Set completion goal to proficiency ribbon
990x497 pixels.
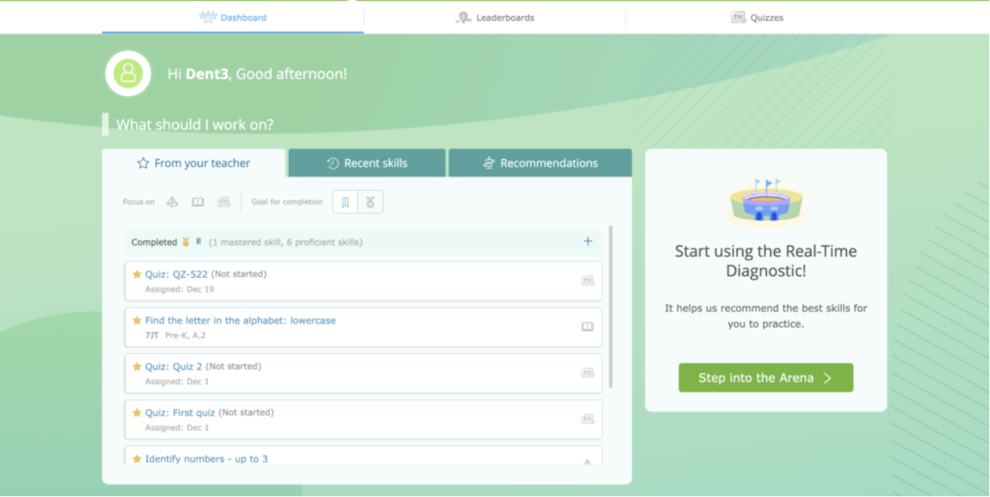(346, 202)
